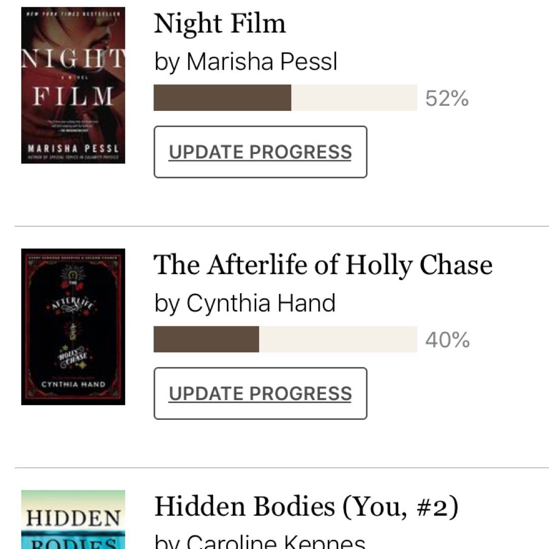This screenshot has height=549, width=549.
Task: Visit author Cynthia Hand's page
Action: [261, 303]
